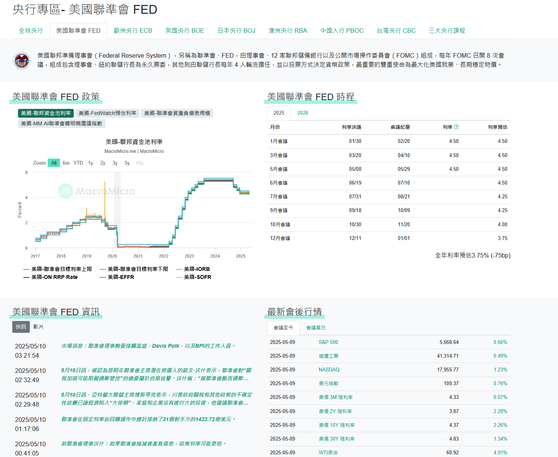
Task: Open the 會議當日 market tab
Action: click(x=316, y=327)
